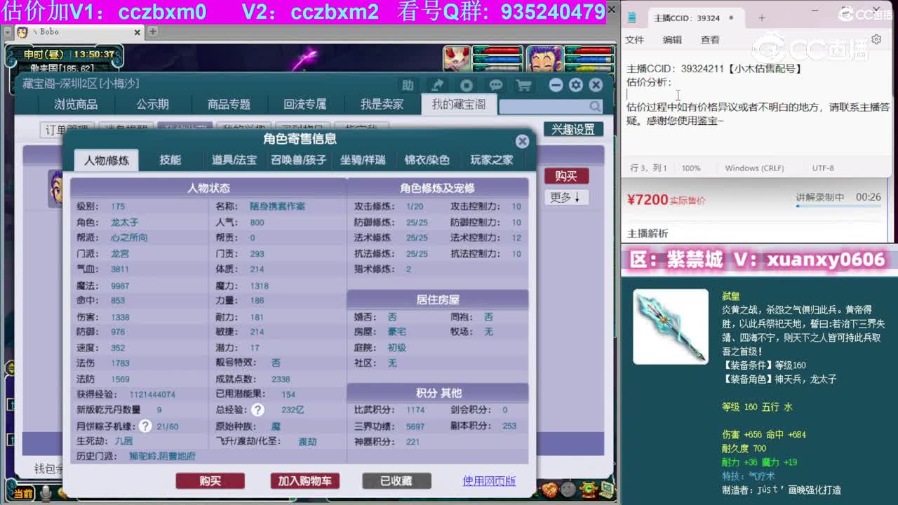898x505 pixels.
Task: Click the share arrow icon in 藏宝阁 title bar
Action: [437, 86]
